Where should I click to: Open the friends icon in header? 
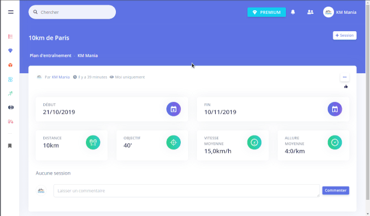pyautogui.click(x=311, y=12)
